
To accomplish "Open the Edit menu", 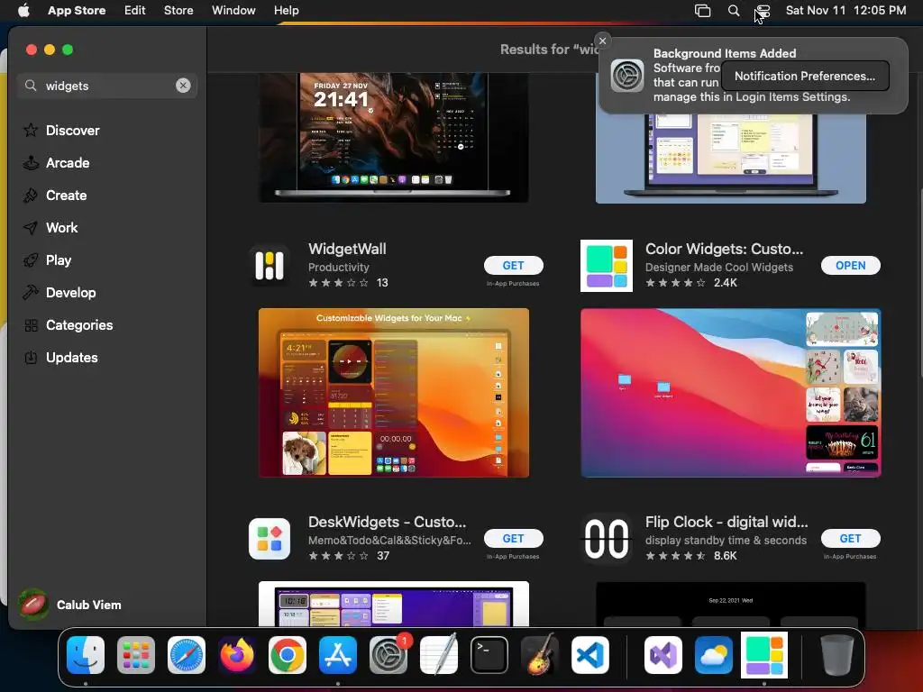I will coord(135,10).
